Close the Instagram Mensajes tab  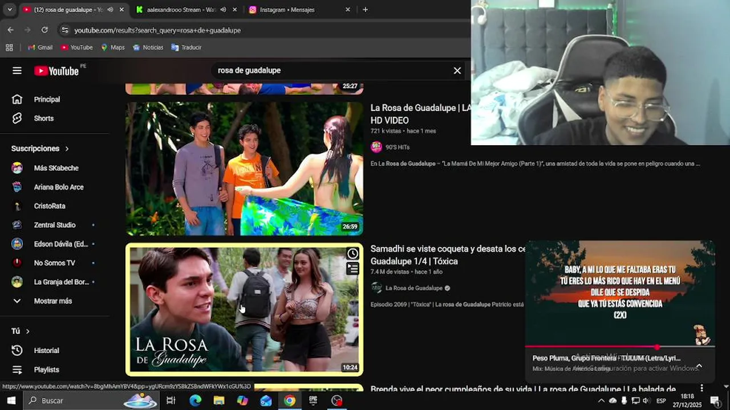coord(347,10)
